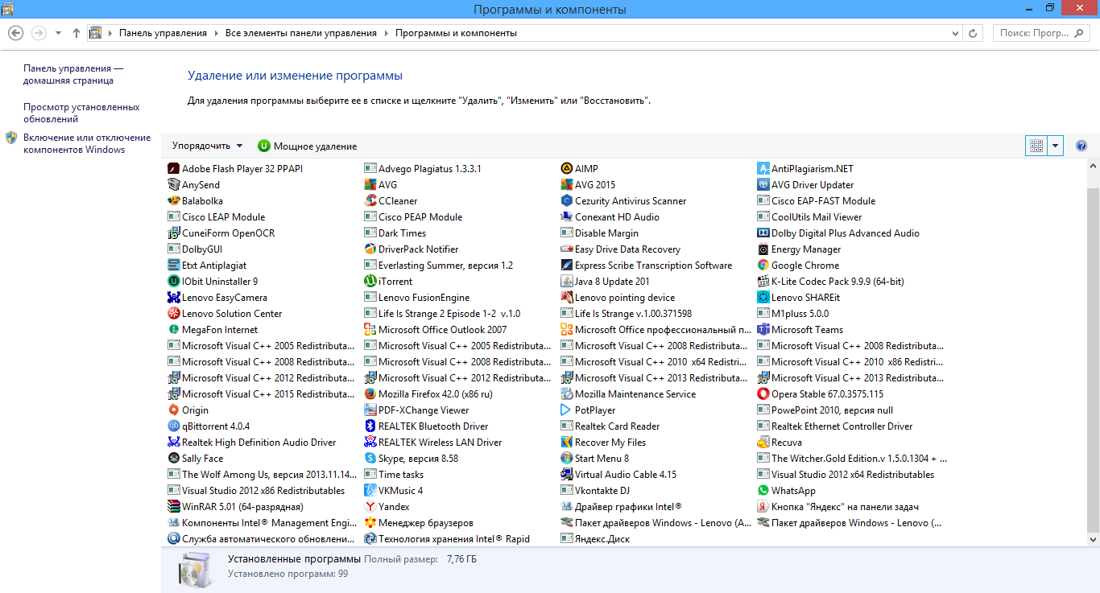Click the VKMusic 4 icon
The width and height of the screenshot is (1100, 593).
(370, 491)
